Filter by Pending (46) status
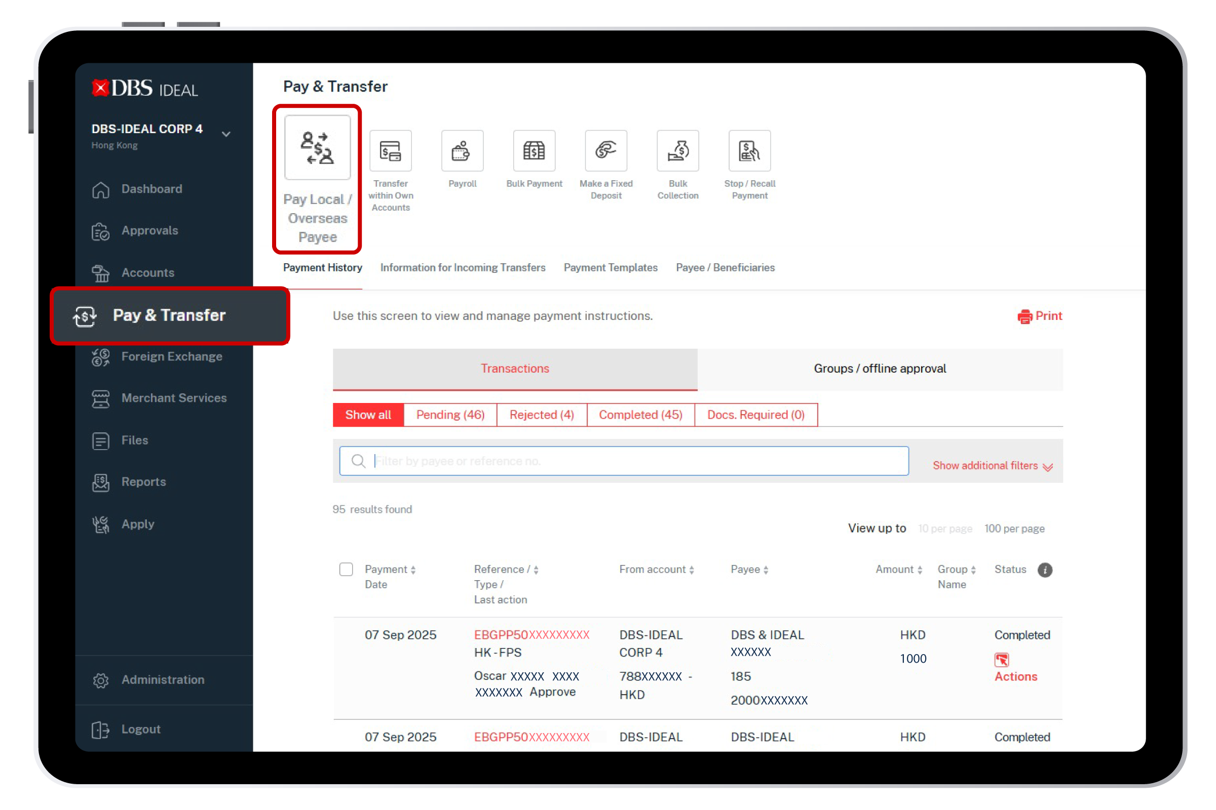Screen dimensions: 1216x810 (x=450, y=415)
